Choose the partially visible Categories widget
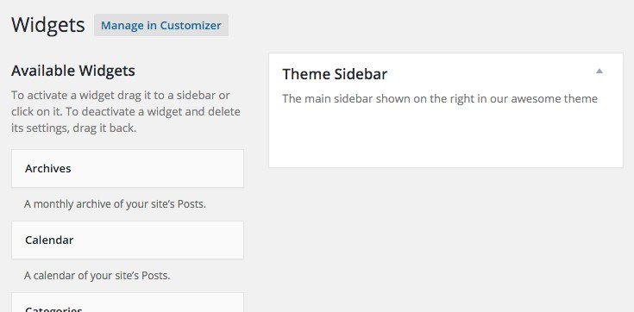Viewport: 634px width, 312px height. 128,303
